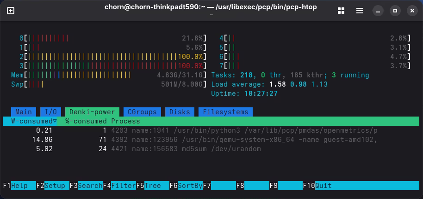Viewport: 423px width, 199px height.
Task: Open the hamburger main menu
Action: point(359,11)
